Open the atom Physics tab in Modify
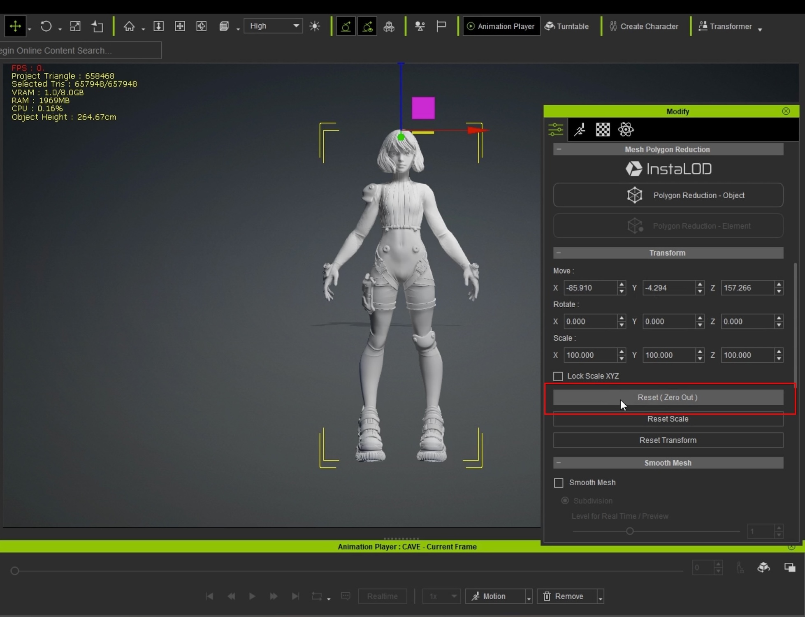805x617 pixels. [x=626, y=130]
